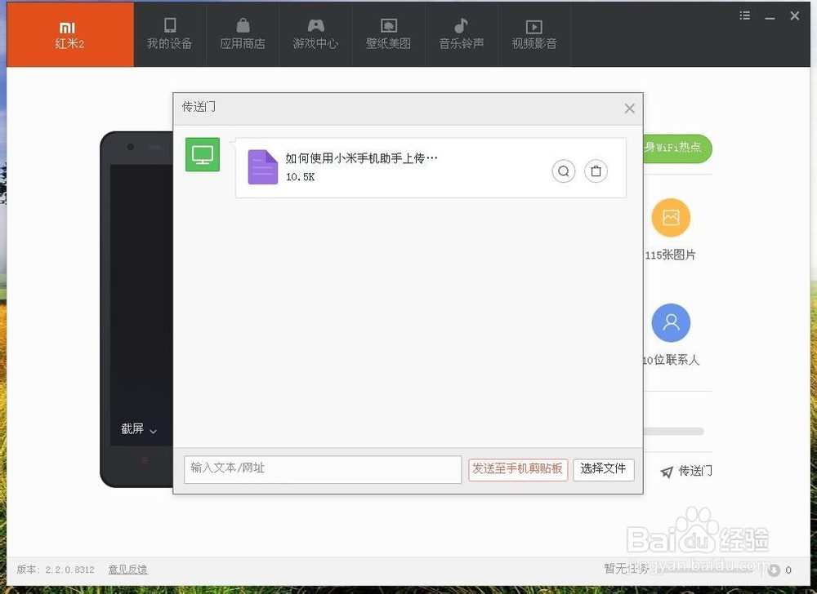Image resolution: width=817 pixels, height=594 pixels.
Task: Click the green computer monitor icon
Action: (x=203, y=154)
